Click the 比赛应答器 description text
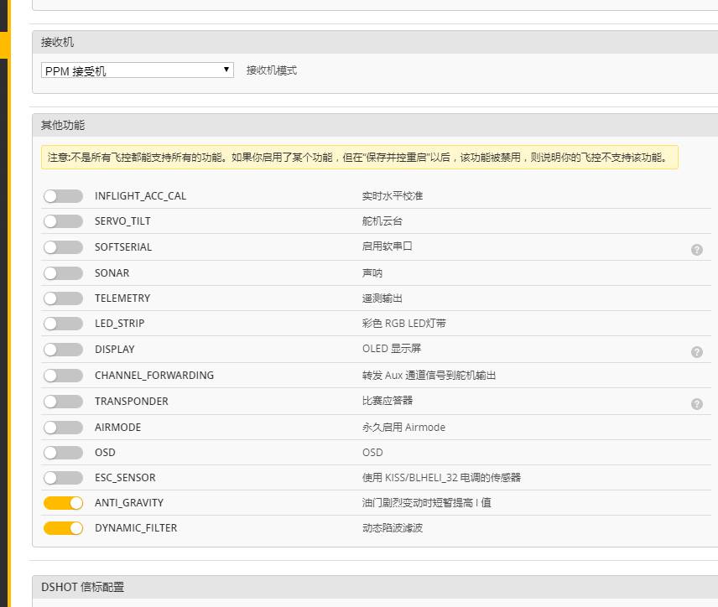The width and height of the screenshot is (718, 607). coord(388,401)
